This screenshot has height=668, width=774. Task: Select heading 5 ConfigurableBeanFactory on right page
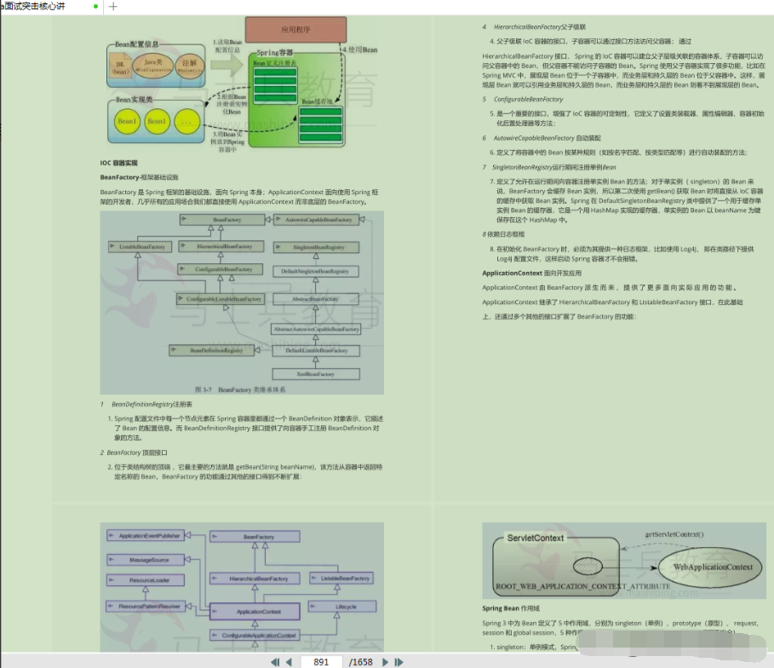523,100
